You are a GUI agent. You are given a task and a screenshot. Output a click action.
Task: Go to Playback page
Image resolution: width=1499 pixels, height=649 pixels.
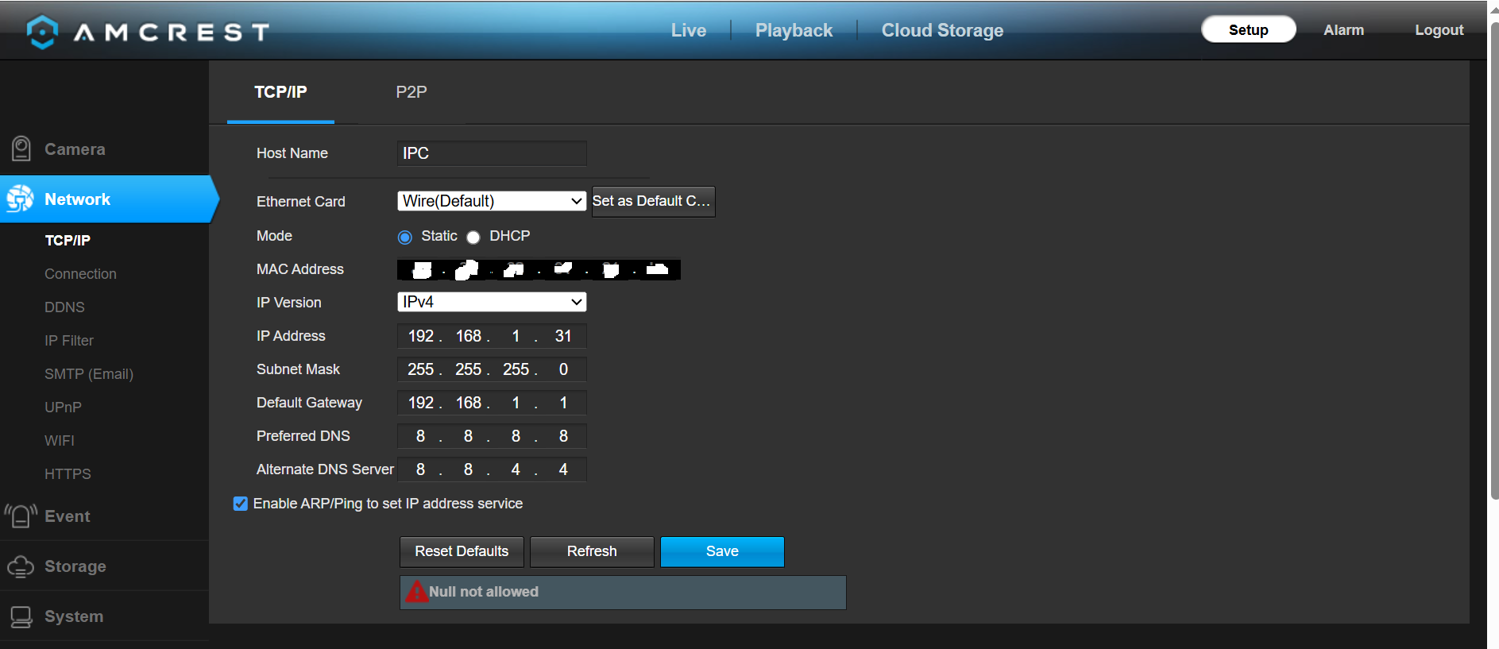click(794, 30)
